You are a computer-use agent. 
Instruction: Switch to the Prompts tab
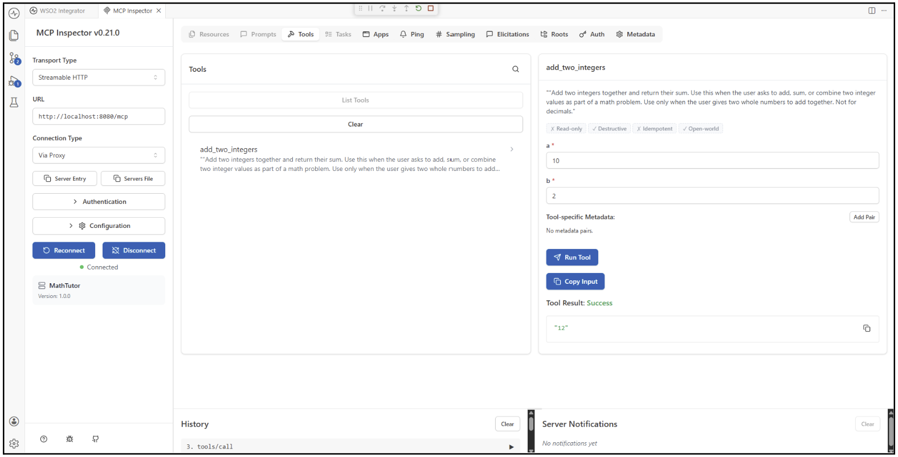pyautogui.click(x=258, y=34)
